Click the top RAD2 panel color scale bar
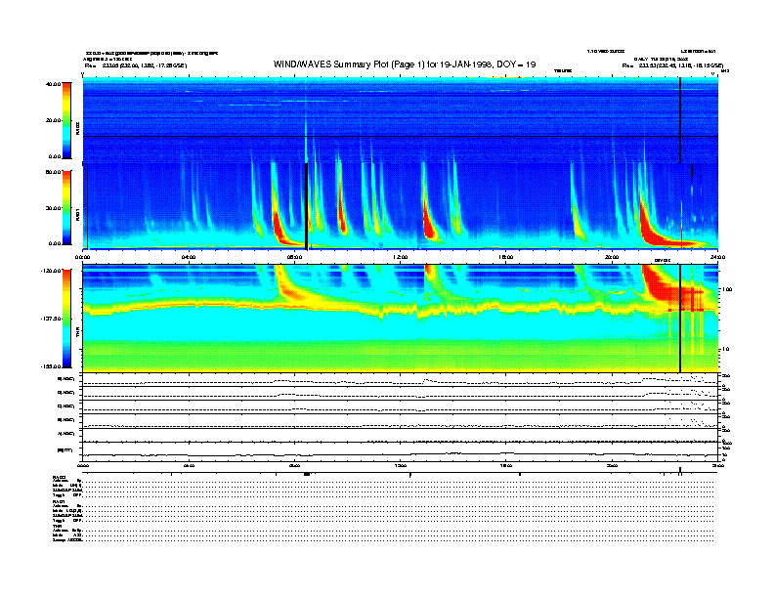 click(66, 120)
